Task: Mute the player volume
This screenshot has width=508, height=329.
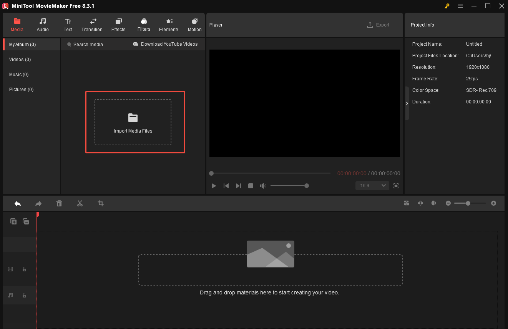Action: (x=263, y=186)
